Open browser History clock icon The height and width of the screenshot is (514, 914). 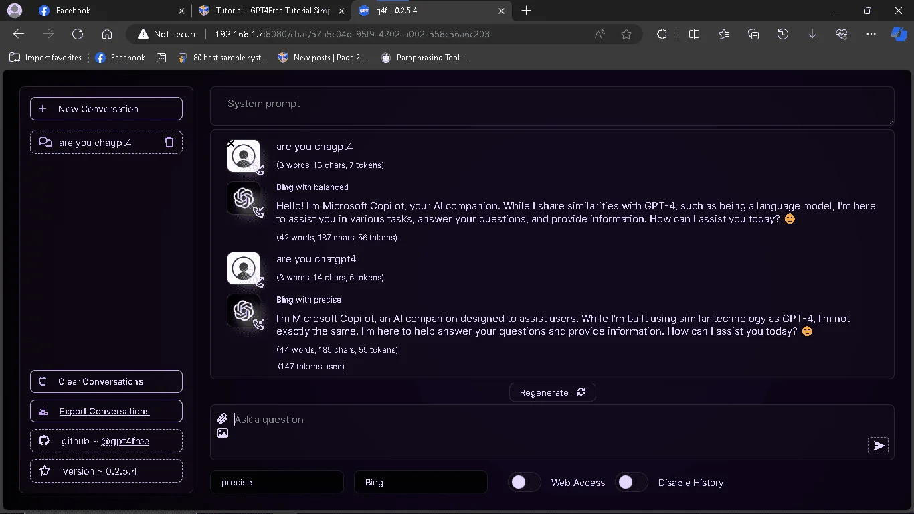pyautogui.click(x=783, y=34)
